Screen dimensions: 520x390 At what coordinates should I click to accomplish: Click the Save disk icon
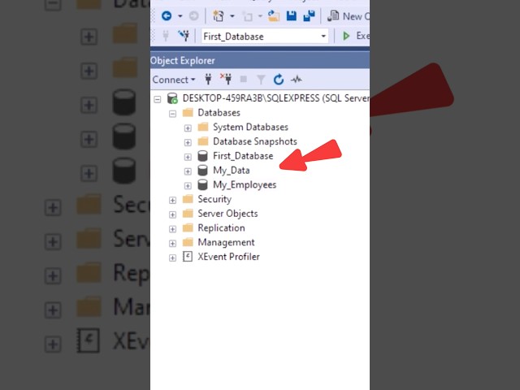[291, 16]
